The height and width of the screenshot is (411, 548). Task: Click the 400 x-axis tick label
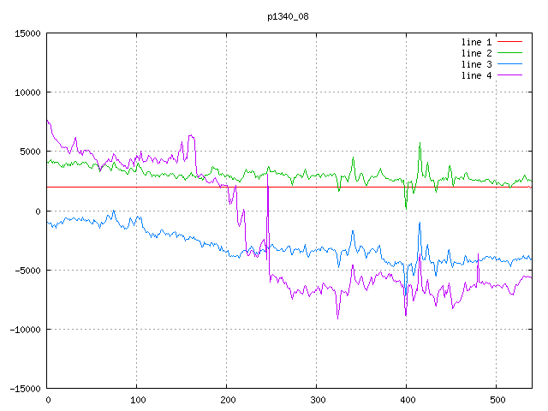[406, 400]
